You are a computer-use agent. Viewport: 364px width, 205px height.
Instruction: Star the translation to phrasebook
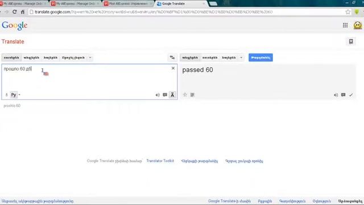[x=185, y=95]
